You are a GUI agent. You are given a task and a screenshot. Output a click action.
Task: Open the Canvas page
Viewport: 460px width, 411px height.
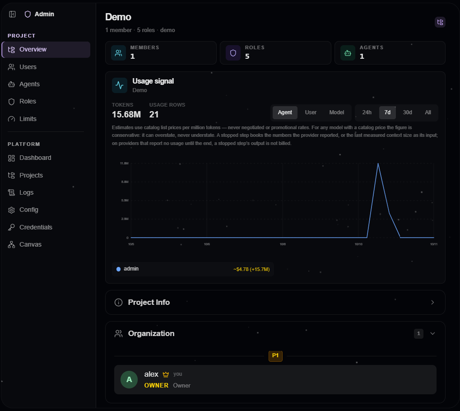coord(46,244)
